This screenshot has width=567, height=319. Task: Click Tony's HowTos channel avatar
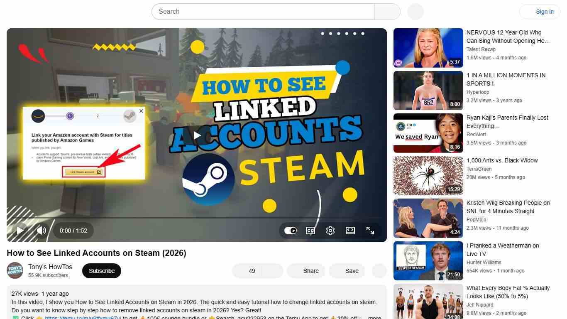click(15, 270)
